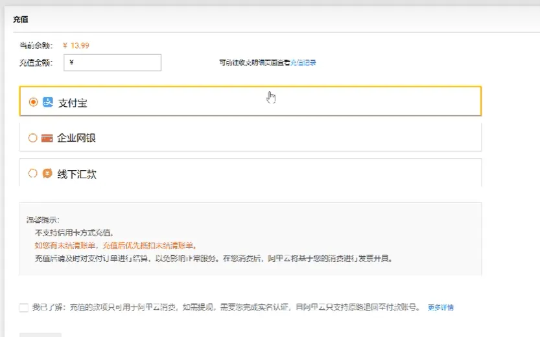This screenshot has width=540, height=337.
Task: Click the 充值金额 label
Action: coord(36,63)
